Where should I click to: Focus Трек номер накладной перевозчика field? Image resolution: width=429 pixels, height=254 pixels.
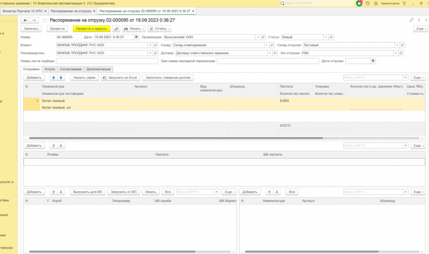(x=268, y=61)
